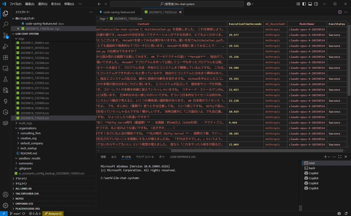The width and height of the screenshot is (351, 216).
Task: Open the ファイル(F) menu
Action: pos(16,4)
